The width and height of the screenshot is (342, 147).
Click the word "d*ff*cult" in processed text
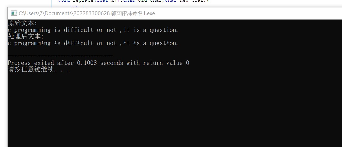click(79, 43)
